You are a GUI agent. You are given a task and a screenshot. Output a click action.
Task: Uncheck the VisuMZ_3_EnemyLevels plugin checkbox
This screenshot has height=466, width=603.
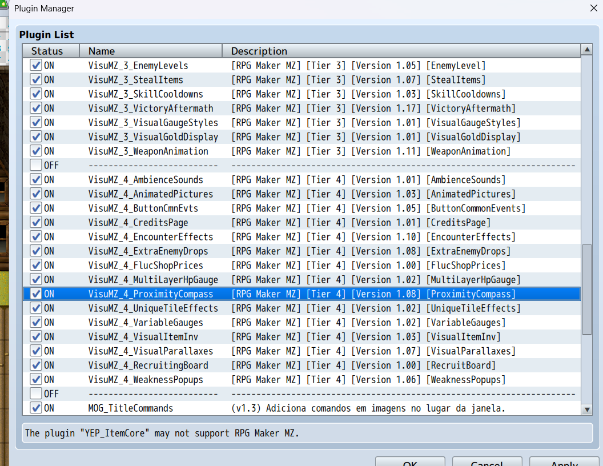tap(36, 65)
